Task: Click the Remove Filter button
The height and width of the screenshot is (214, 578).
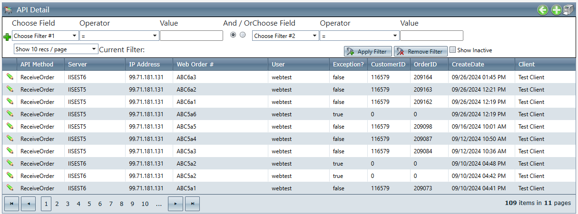Action: (421, 51)
